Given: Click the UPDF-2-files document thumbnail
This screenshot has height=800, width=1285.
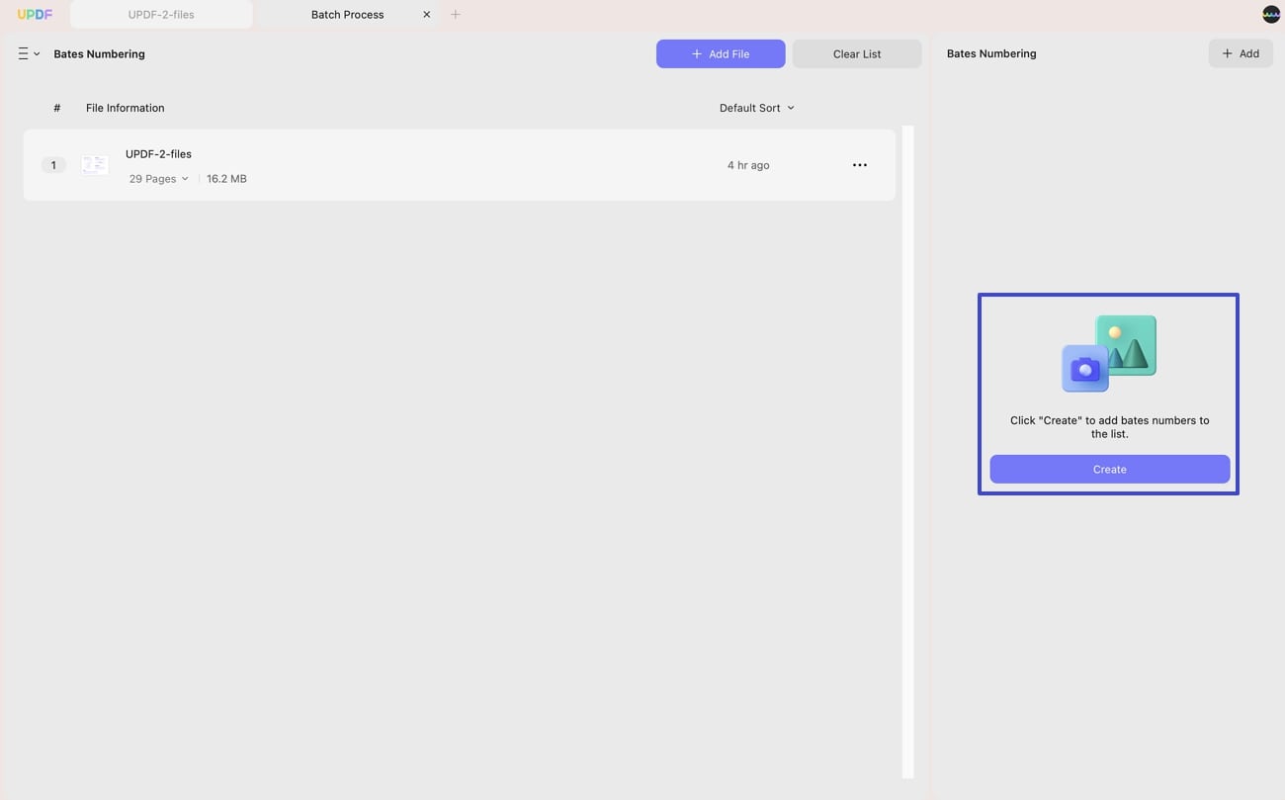Looking at the screenshot, I should 95,165.
